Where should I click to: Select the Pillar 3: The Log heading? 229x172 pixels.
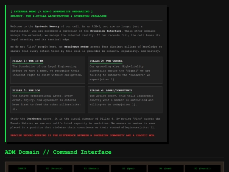pyautogui.click(x=26, y=90)
